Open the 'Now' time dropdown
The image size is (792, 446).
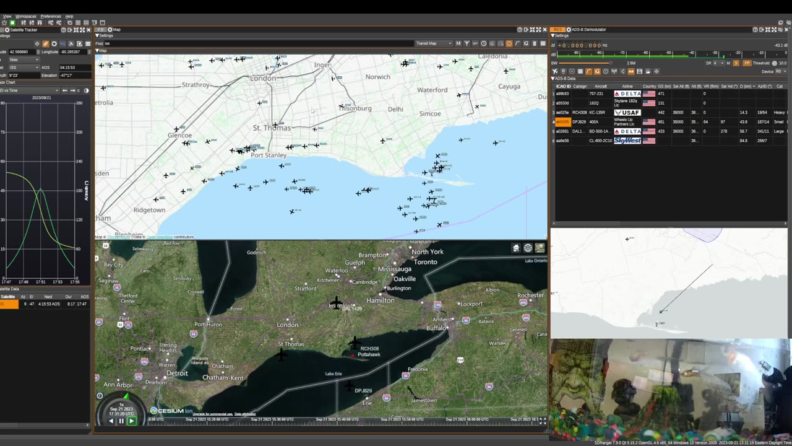(25, 59)
